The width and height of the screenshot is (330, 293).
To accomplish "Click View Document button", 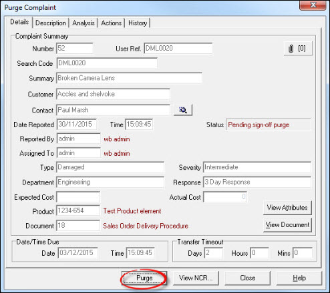I will [x=287, y=225].
